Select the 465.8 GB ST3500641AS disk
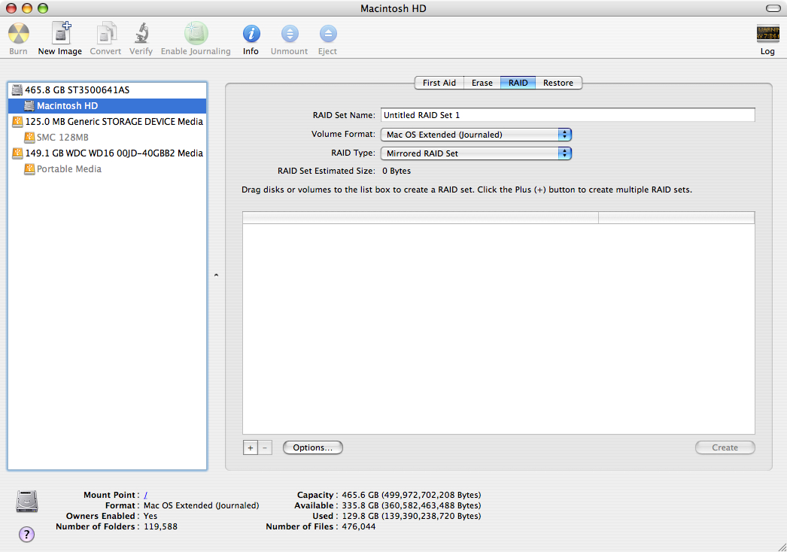This screenshot has height=552, width=787. [77, 89]
